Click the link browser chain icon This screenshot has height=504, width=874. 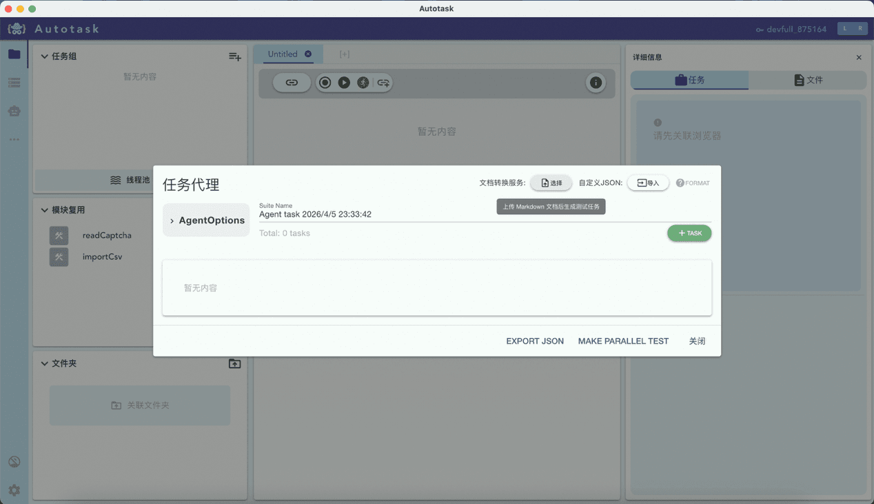click(x=292, y=83)
